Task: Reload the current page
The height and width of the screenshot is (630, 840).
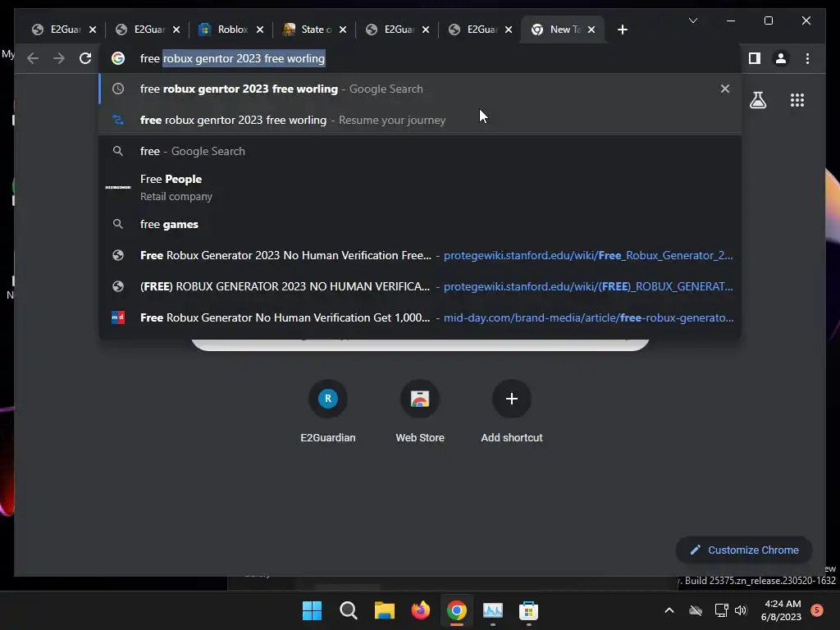Action: (x=85, y=58)
